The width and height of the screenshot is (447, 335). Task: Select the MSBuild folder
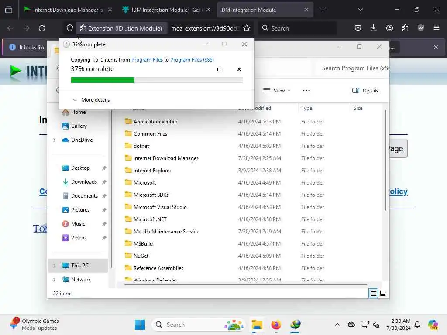point(143,244)
